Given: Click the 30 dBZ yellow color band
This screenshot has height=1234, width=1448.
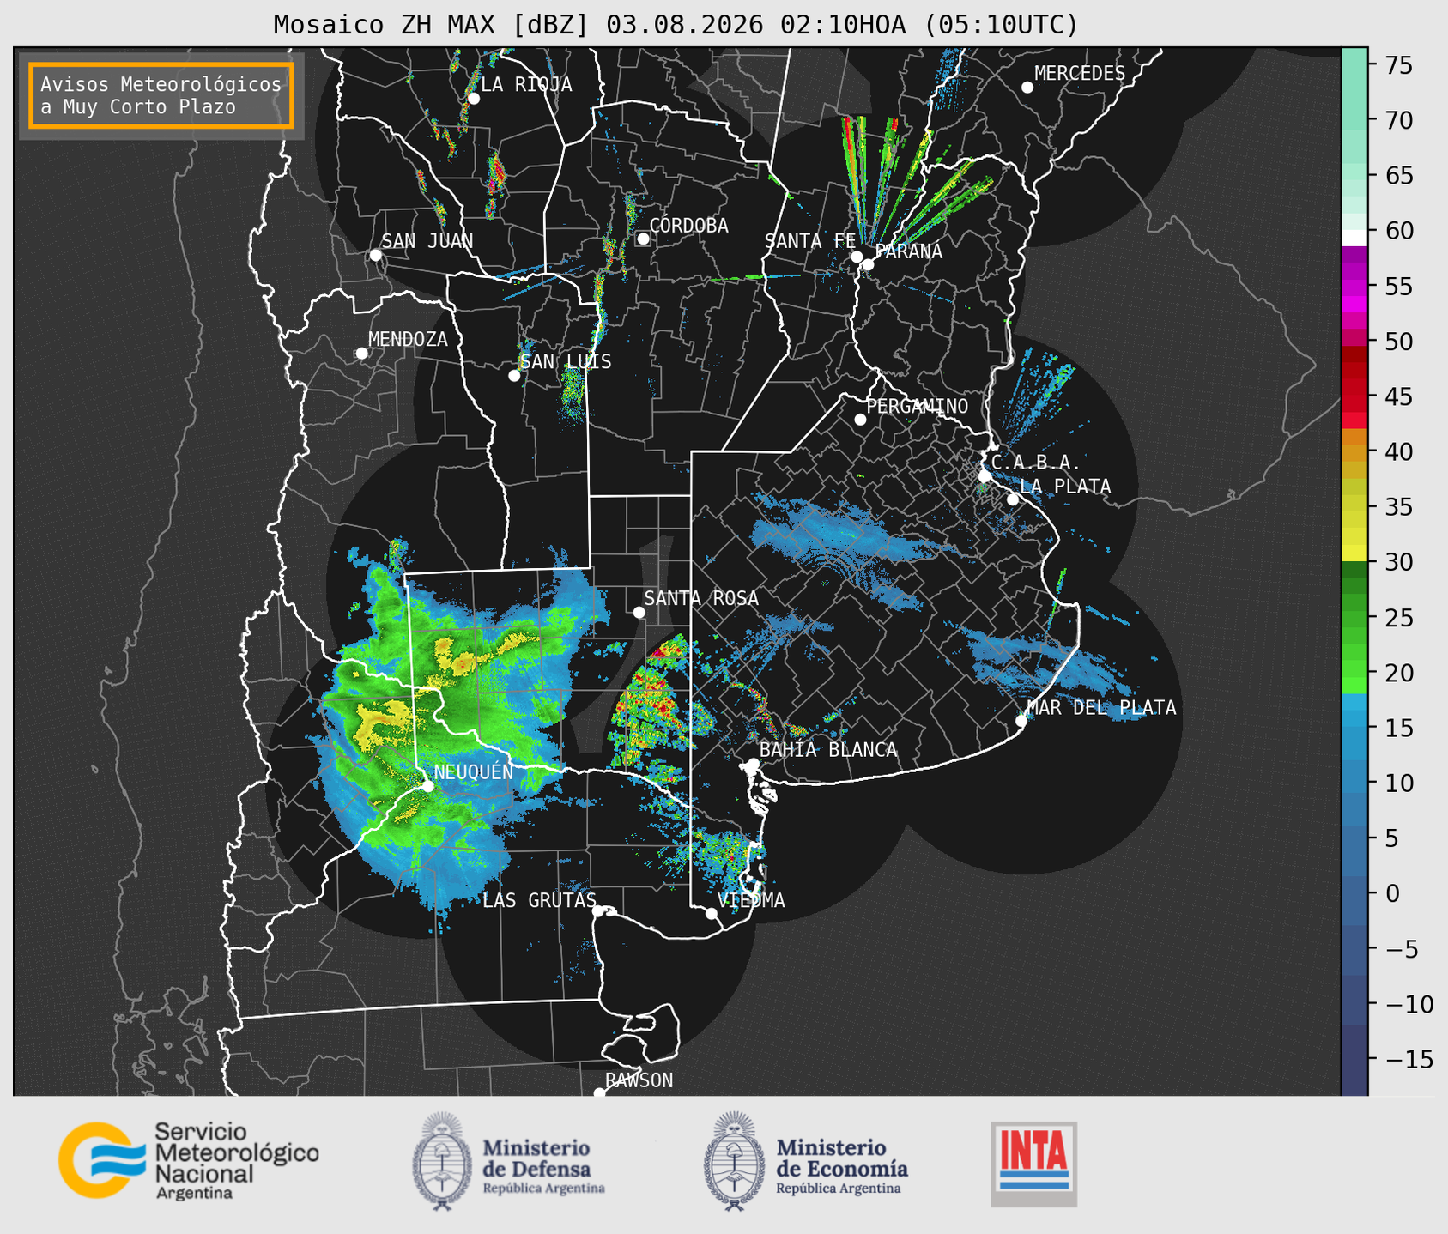Looking at the screenshot, I should pos(1354,553).
